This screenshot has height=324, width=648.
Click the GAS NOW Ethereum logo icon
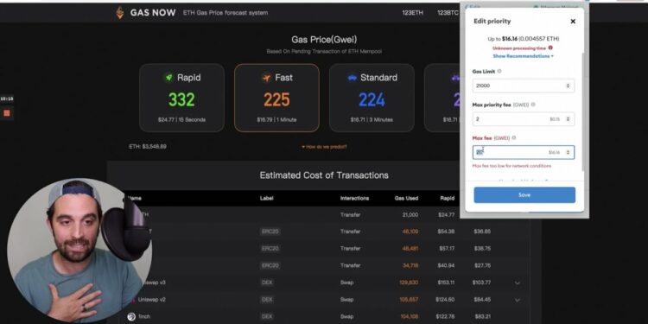[120, 13]
